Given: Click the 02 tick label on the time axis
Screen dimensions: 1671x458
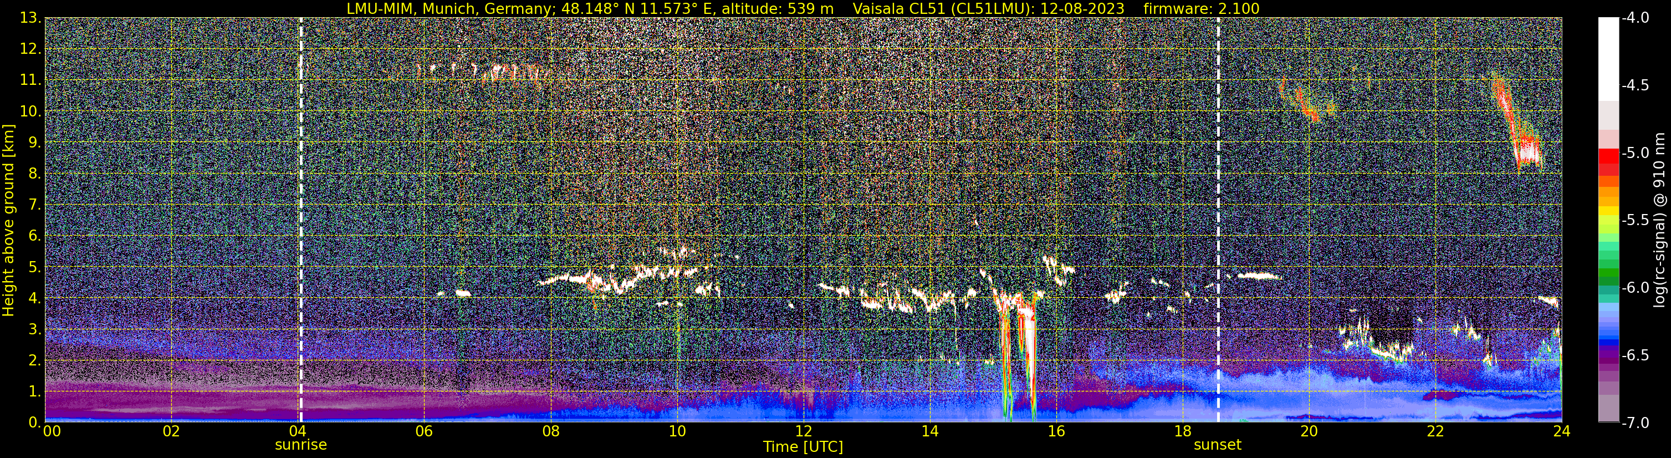Looking at the screenshot, I should pyautogui.click(x=171, y=431).
